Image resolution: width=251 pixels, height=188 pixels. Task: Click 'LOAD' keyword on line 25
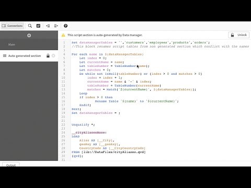coord(75,136)
